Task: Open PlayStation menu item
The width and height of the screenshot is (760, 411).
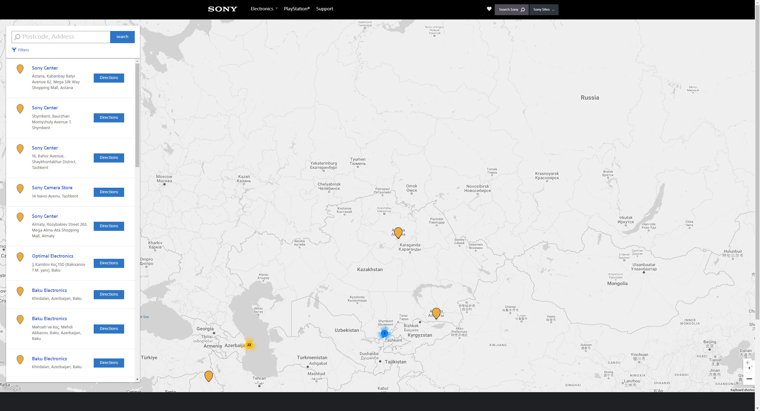Action: [x=296, y=9]
